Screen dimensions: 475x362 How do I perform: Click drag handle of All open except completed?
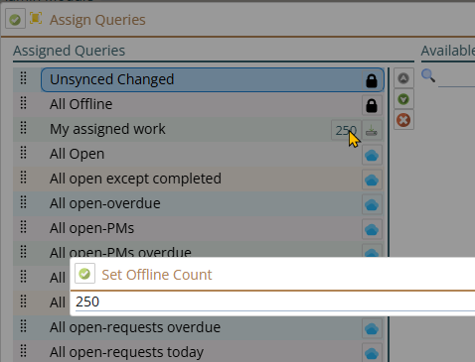pyautogui.click(x=23, y=178)
